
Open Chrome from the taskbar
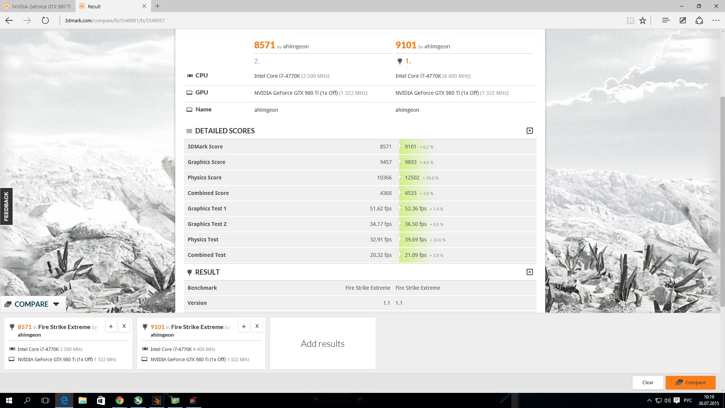(119, 400)
